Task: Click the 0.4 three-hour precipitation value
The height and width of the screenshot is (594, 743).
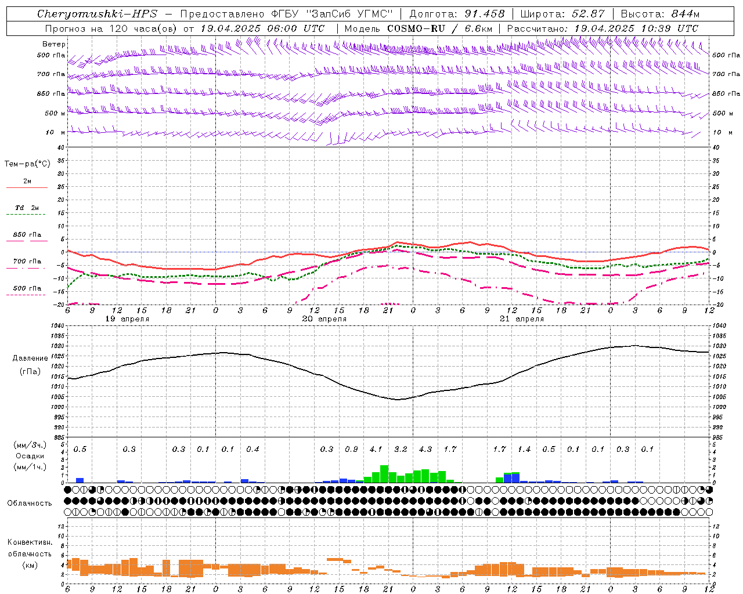Action: [x=253, y=449]
